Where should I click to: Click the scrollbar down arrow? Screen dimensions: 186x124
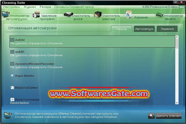pyautogui.click(x=177, y=103)
